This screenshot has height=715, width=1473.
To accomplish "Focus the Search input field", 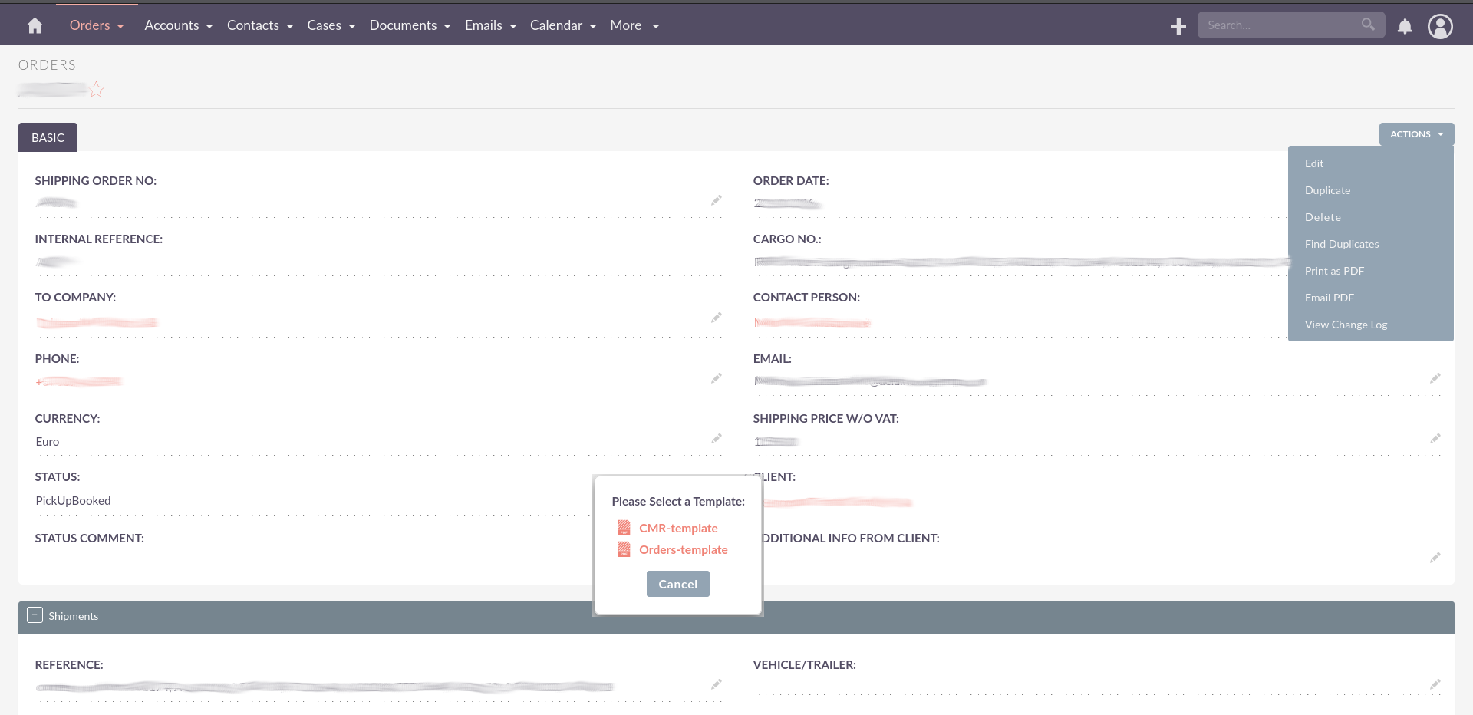I will 1277,25.
